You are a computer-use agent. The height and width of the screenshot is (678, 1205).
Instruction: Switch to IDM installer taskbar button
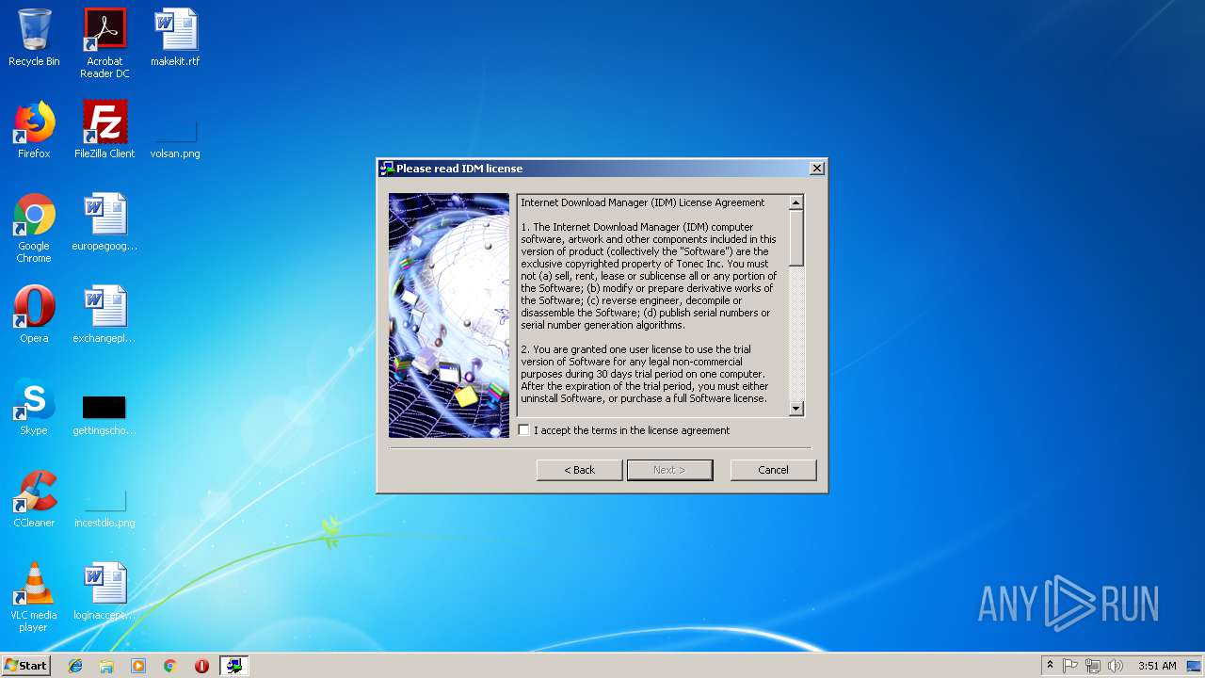tap(233, 666)
